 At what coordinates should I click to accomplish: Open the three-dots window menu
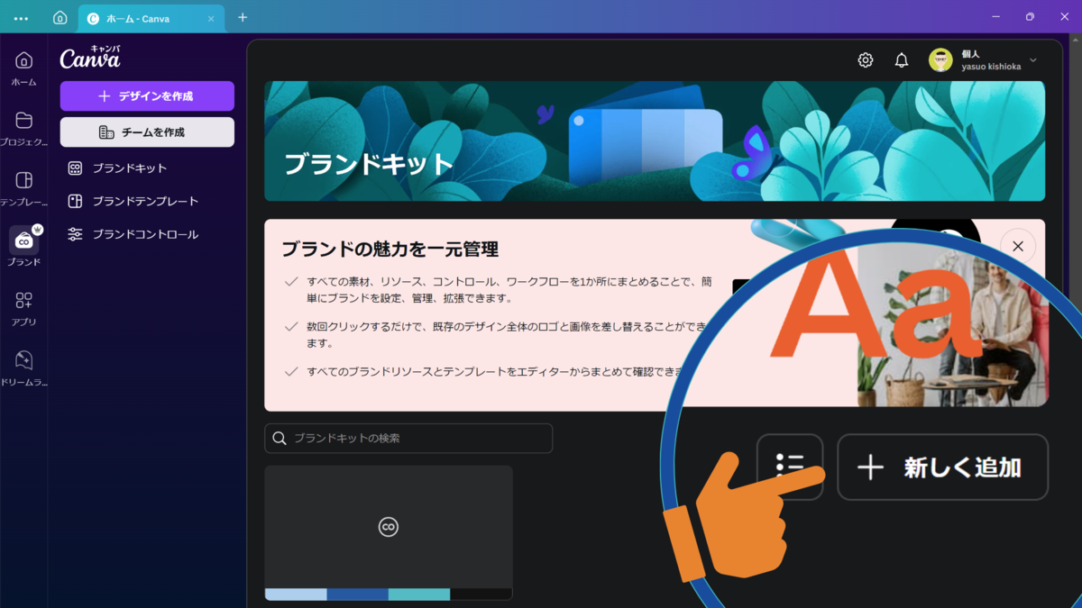[22, 18]
